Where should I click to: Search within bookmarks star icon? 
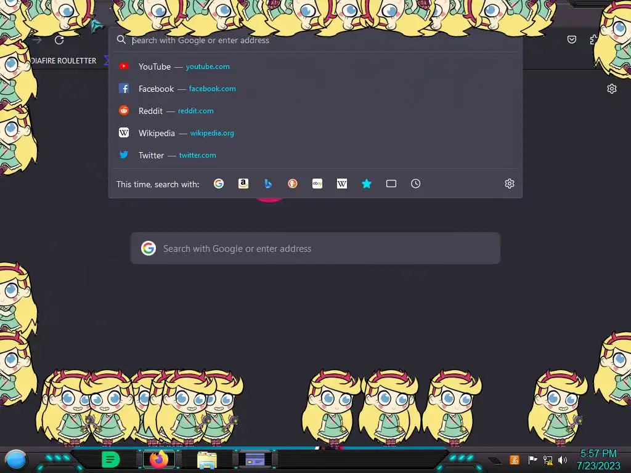[366, 184]
